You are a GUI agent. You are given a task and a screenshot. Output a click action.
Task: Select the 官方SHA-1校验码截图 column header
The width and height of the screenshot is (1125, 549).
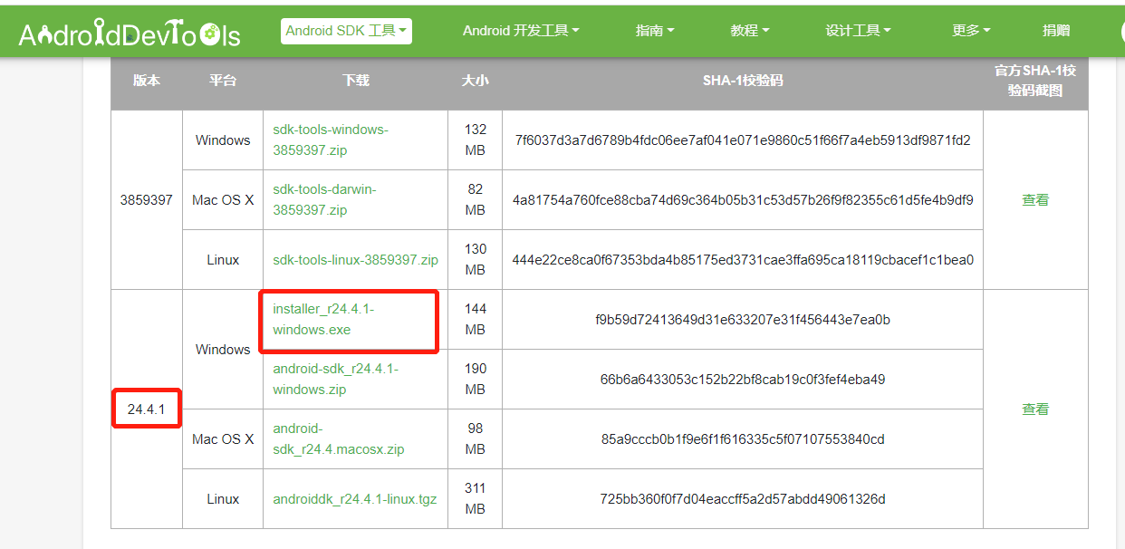pos(1035,81)
